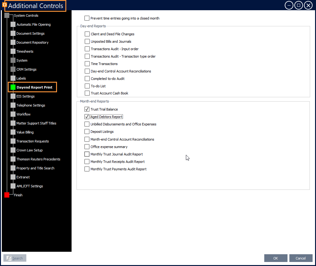Disable the Aged Debtors Report checkbox
Screen dimensions: 316x266
[x=87, y=117]
